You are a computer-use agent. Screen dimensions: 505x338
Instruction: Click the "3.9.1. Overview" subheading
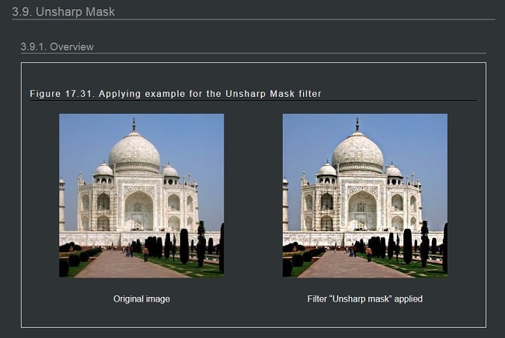coord(57,47)
